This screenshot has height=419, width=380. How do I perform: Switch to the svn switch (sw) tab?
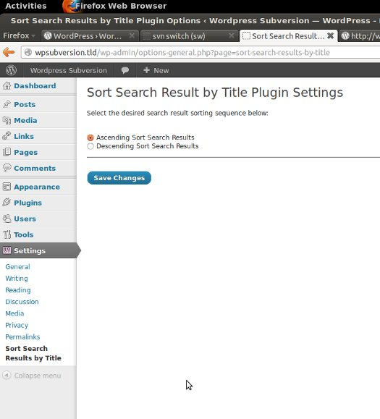[x=189, y=35]
